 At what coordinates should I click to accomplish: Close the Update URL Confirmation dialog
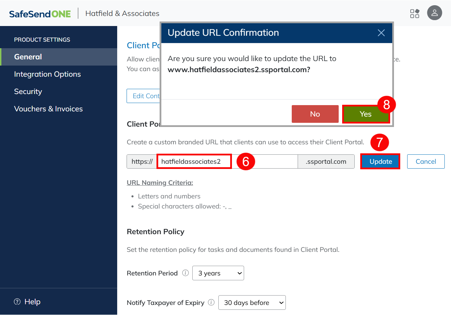point(381,33)
